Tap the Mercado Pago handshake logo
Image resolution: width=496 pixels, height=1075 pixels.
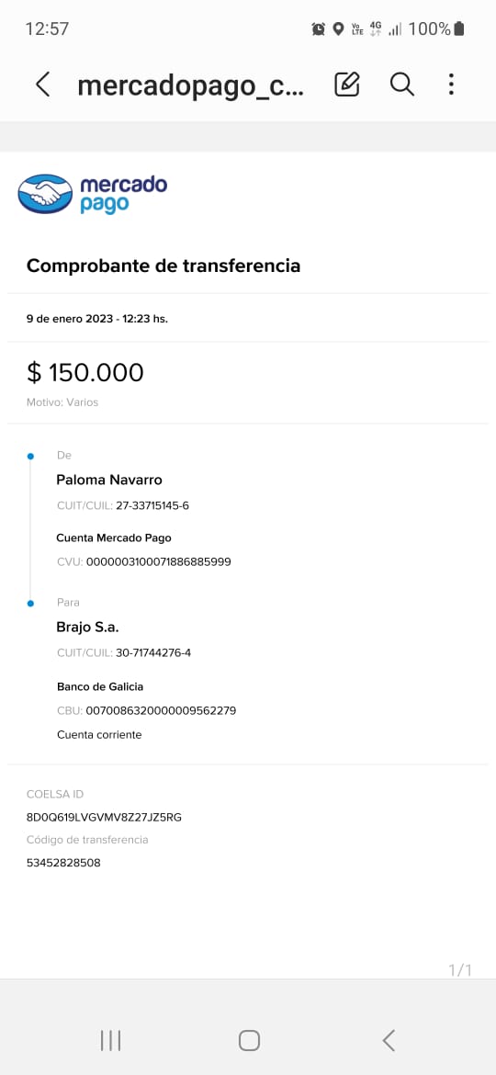pyautogui.click(x=45, y=194)
